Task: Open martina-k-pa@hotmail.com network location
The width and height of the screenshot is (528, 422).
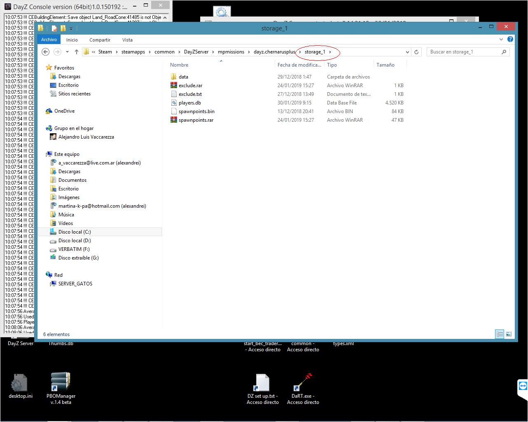Action: 102,206
